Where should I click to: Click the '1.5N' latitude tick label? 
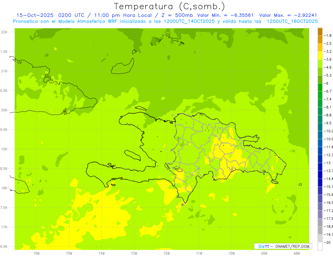point(4,52)
